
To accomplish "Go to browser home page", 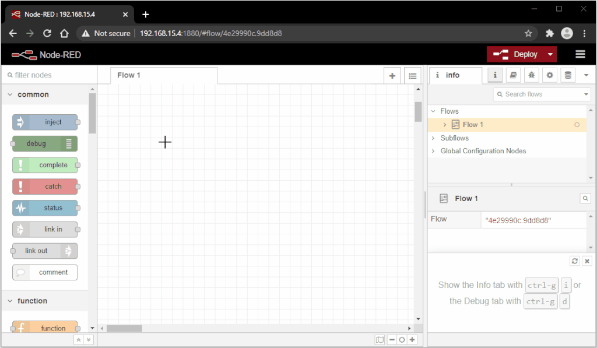I will pyautogui.click(x=64, y=33).
